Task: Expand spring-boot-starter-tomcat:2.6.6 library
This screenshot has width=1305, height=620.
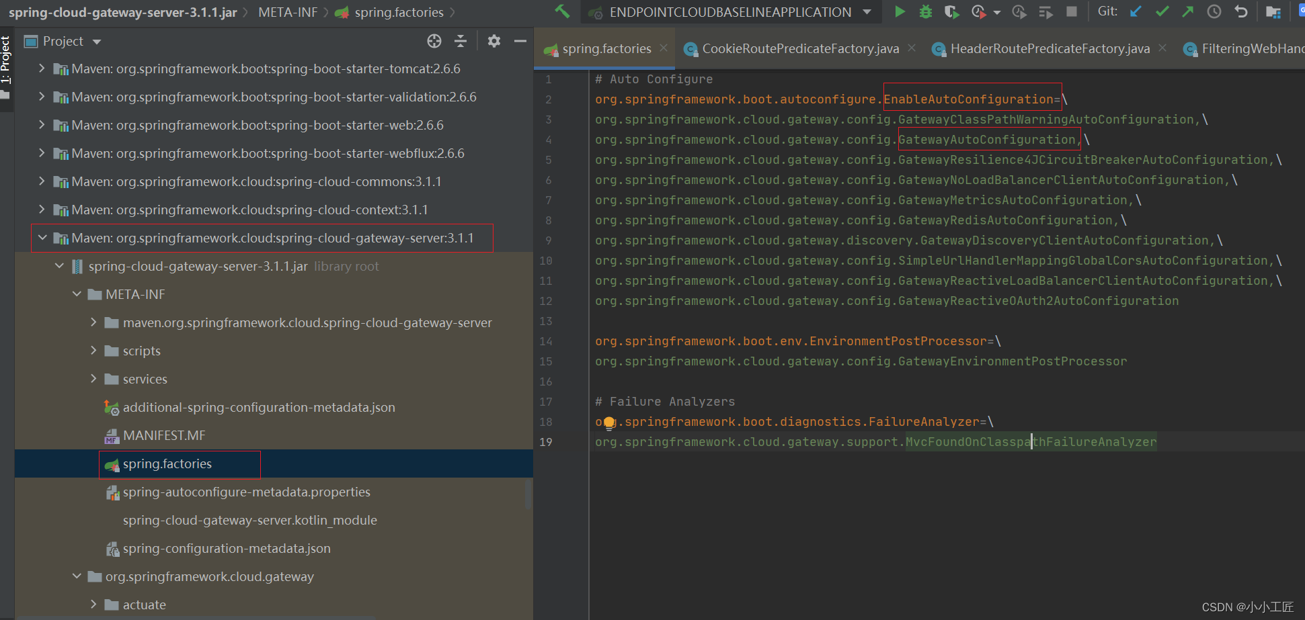Action: pos(42,69)
